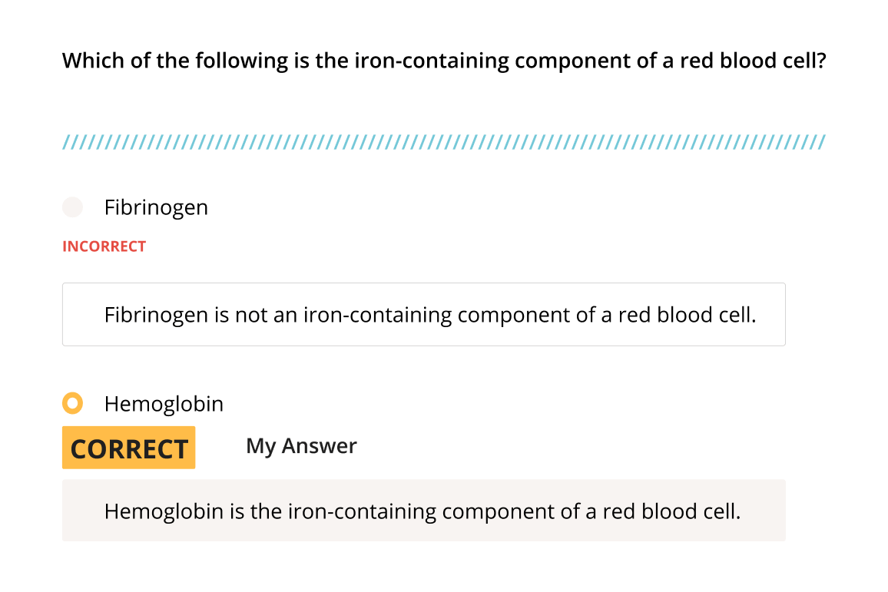Click the red INCORRECT status label

click(x=104, y=246)
